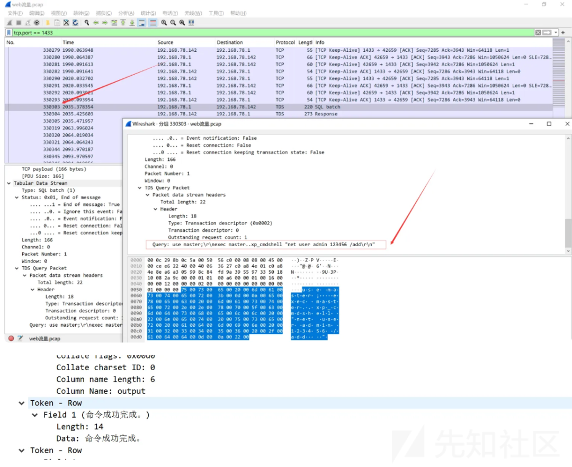Open capture options gear icon

[x=37, y=23]
